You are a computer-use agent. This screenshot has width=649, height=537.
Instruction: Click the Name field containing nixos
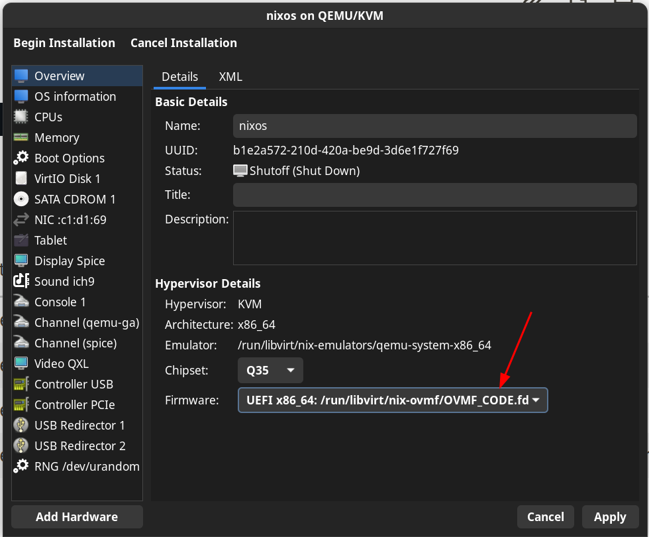[x=434, y=126]
